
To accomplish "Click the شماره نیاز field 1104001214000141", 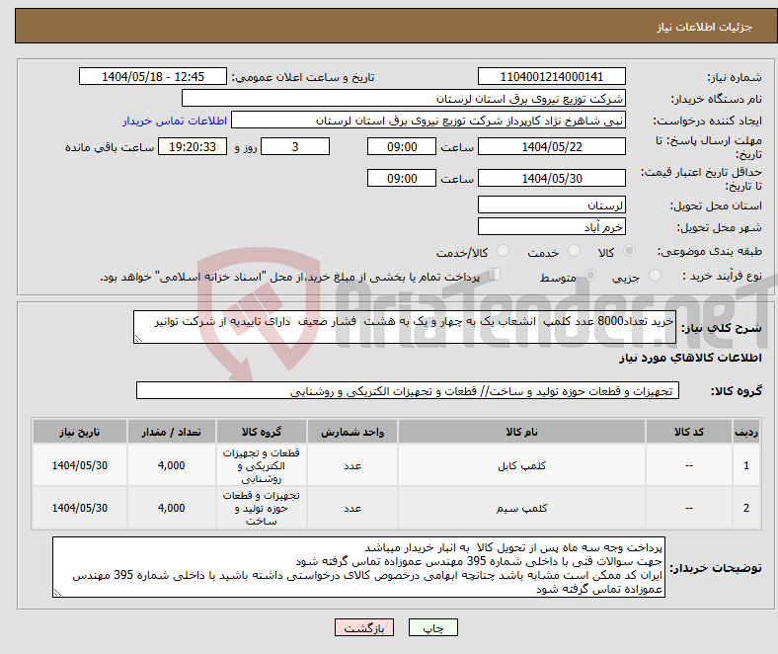I will (551, 76).
